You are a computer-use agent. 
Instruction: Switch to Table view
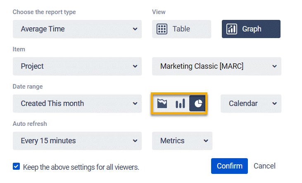coord(181,29)
